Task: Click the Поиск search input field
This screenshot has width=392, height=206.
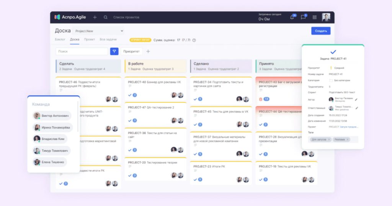Action: [82, 51]
